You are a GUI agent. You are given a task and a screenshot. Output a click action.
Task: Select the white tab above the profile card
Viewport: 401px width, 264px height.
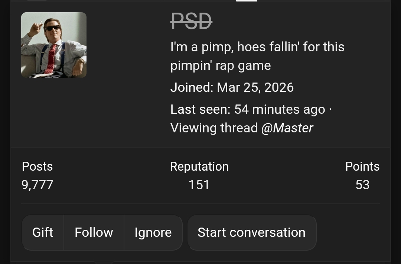pos(247,1)
